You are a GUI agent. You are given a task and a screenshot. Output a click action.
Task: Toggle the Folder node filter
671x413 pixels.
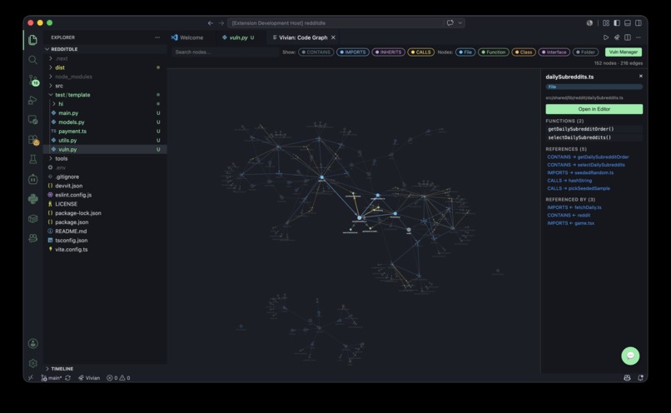(x=585, y=52)
